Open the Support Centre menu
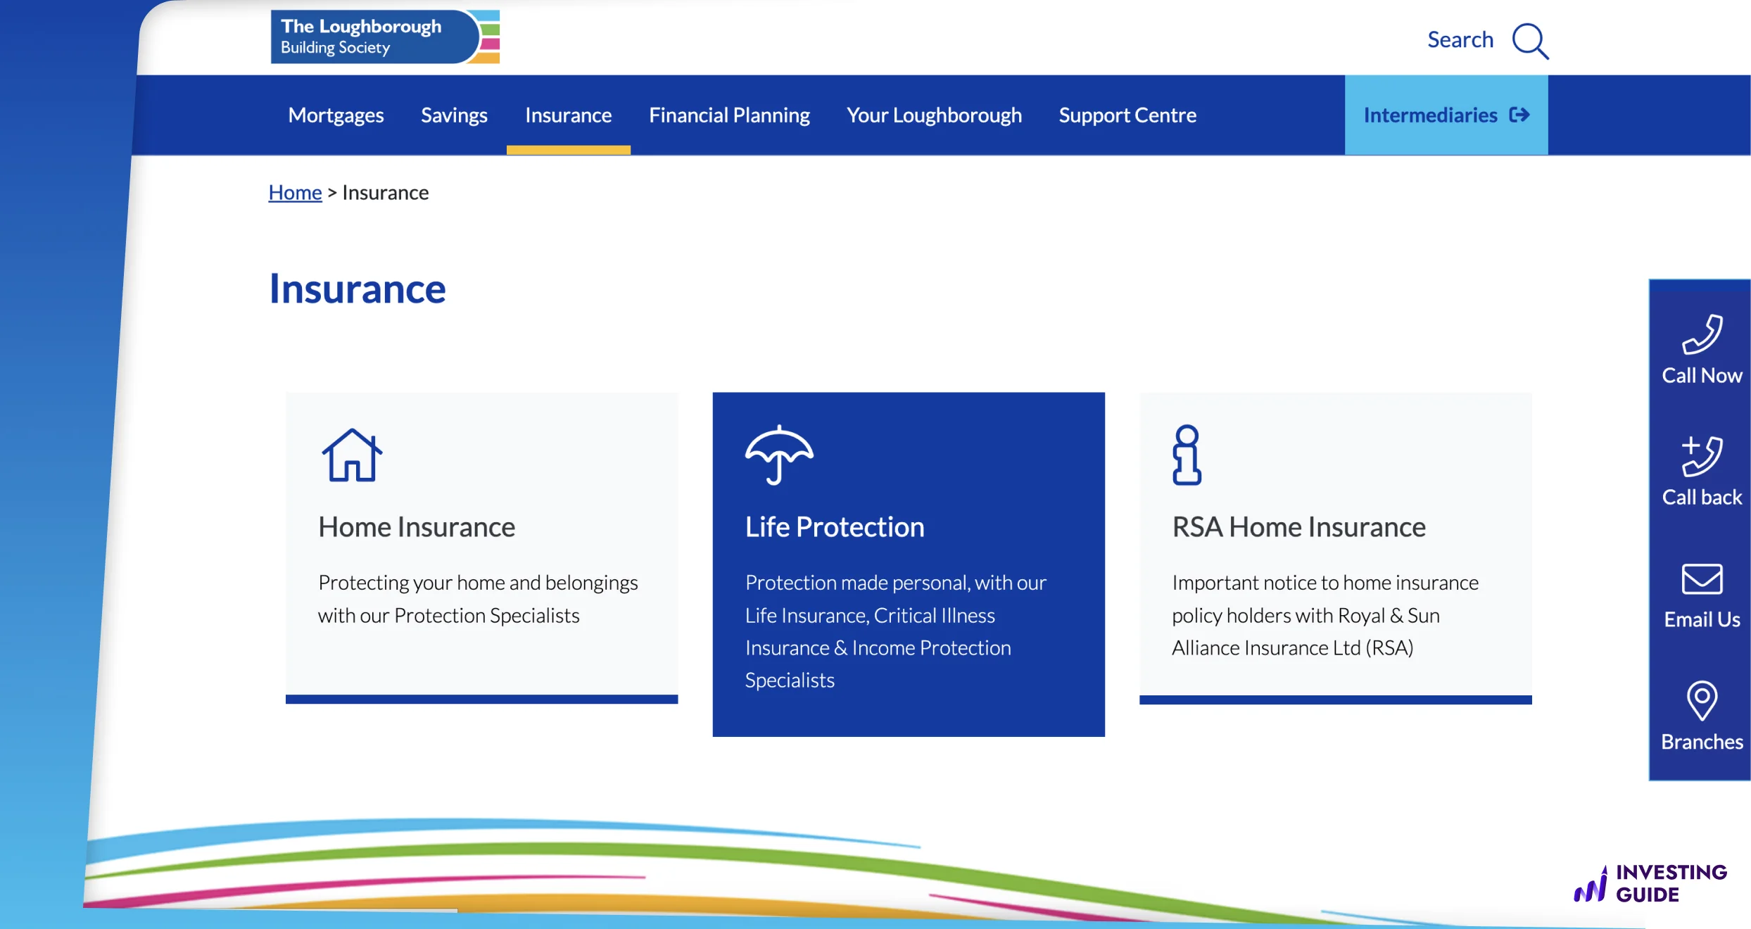 pos(1127,115)
